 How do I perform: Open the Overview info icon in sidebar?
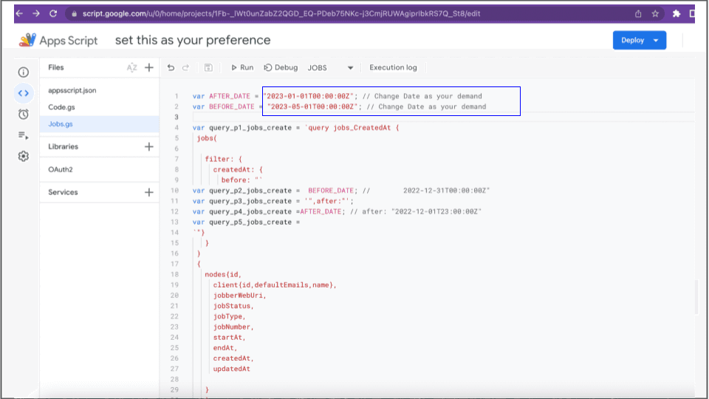tap(23, 72)
